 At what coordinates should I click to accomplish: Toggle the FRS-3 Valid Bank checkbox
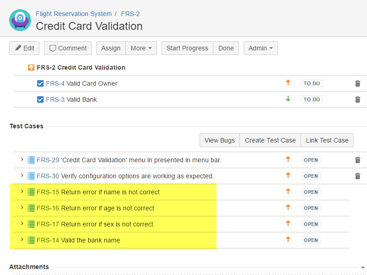tap(40, 99)
